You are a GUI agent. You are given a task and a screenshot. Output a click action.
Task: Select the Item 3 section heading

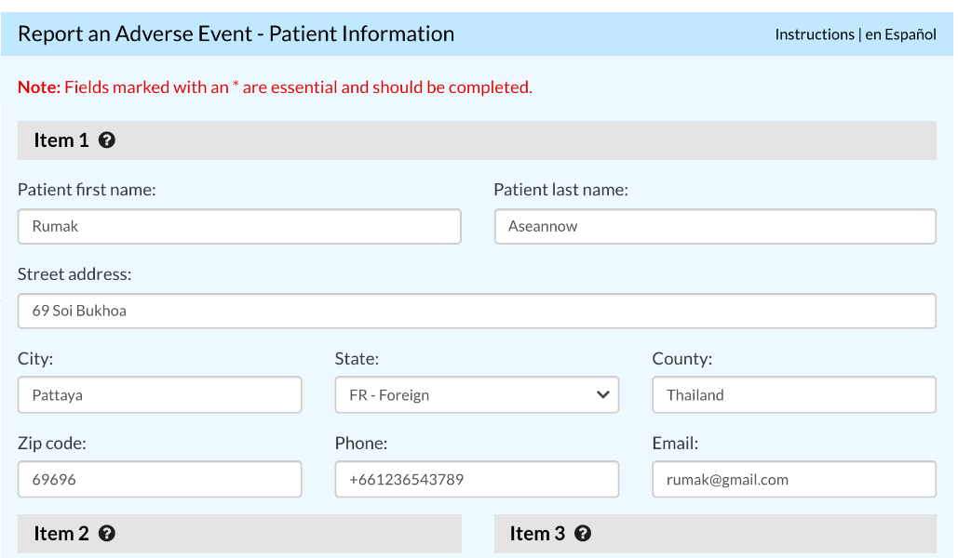(537, 534)
